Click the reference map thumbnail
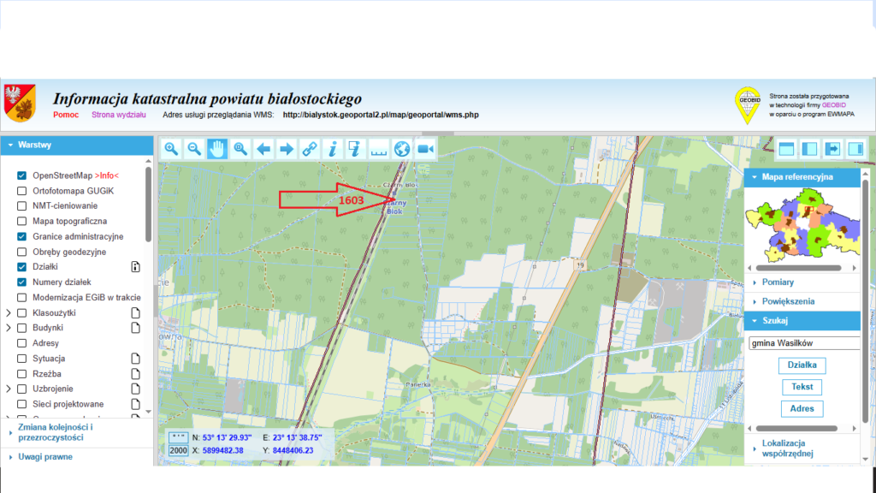876x493 pixels. click(x=802, y=225)
